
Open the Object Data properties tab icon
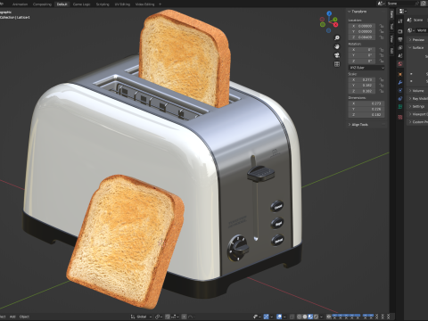pos(400,106)
